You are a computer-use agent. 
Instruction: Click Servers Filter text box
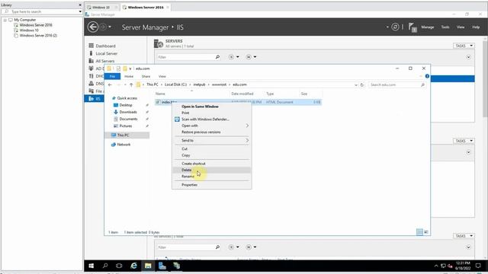pyautogui.click(x=186, y=57)
